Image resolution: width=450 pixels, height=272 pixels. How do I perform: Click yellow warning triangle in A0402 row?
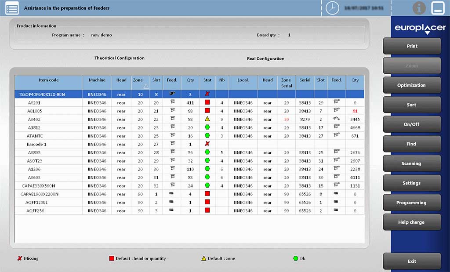click(x=207, y=119)
